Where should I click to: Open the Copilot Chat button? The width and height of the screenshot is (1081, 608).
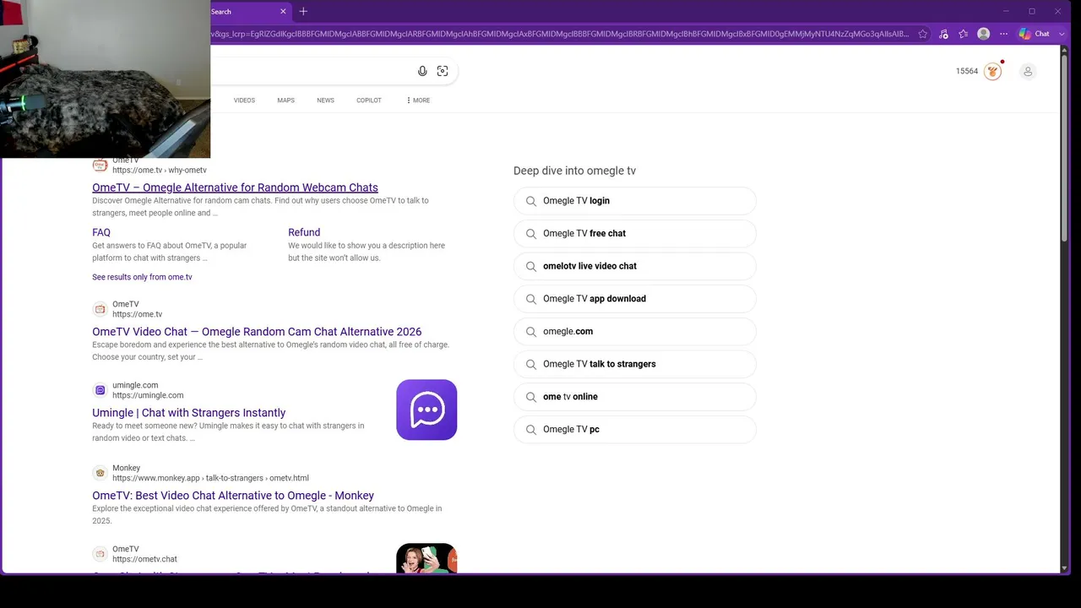(x=1035, y=34)
